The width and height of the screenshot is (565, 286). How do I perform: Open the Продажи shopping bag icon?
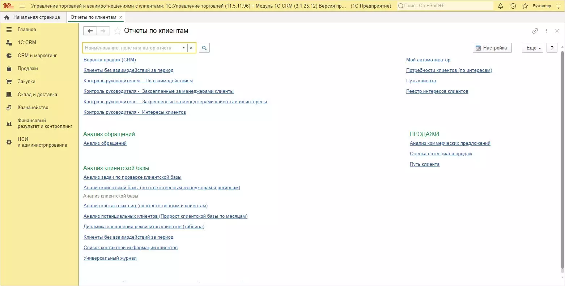[x=9, y=69]
